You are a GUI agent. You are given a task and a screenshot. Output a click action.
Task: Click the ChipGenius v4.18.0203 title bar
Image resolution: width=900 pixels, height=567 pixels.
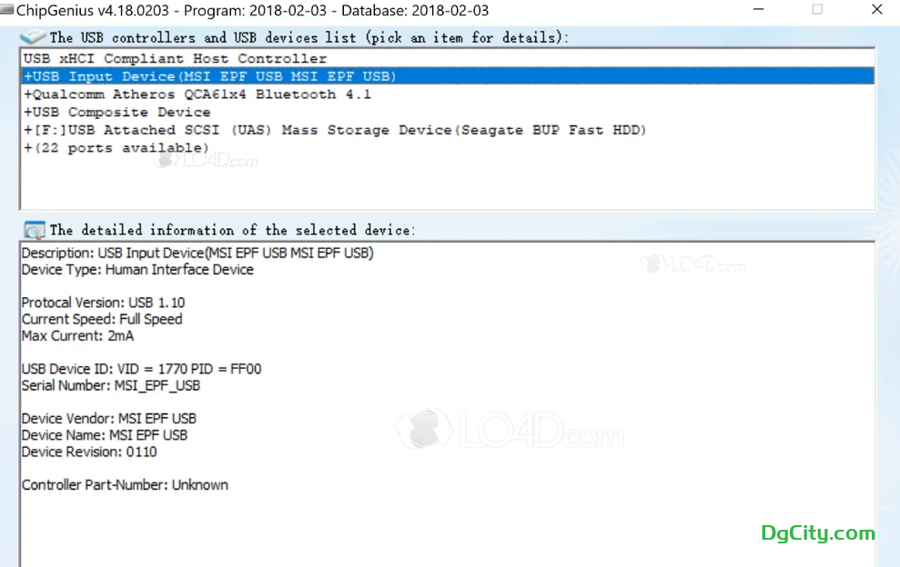pos(246,10)
